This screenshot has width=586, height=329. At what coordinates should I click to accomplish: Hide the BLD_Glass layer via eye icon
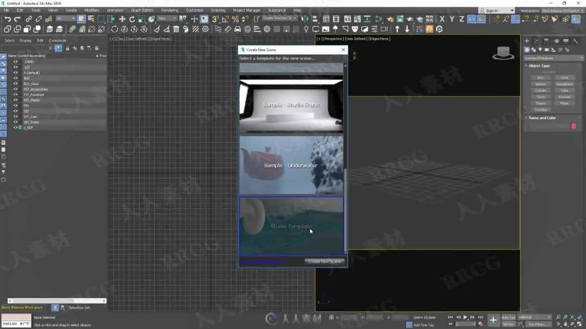click(16, 84)
